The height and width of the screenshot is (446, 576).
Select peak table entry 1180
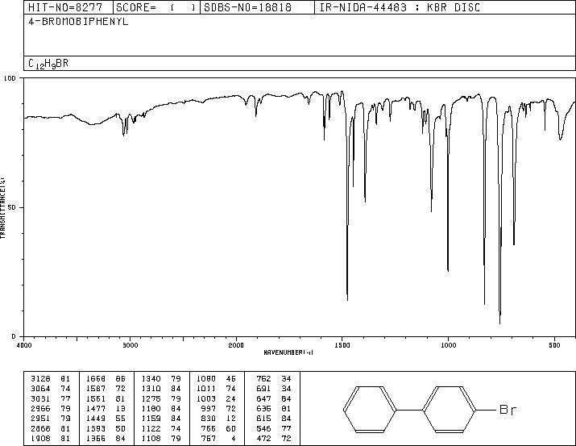tap(151, 408)
